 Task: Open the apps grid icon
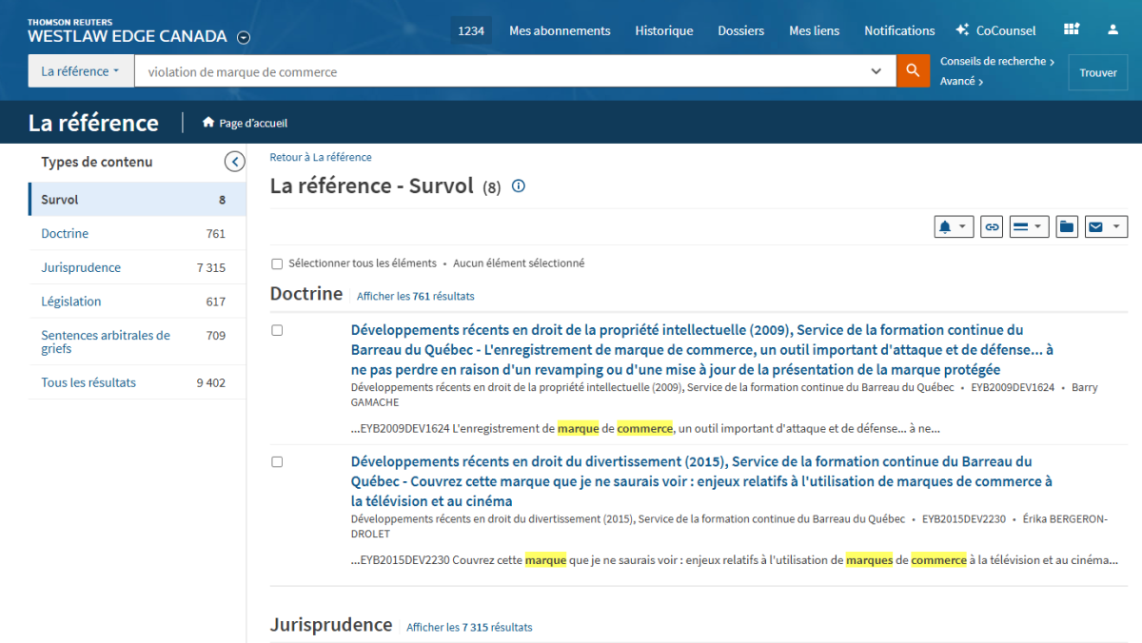1072,30
